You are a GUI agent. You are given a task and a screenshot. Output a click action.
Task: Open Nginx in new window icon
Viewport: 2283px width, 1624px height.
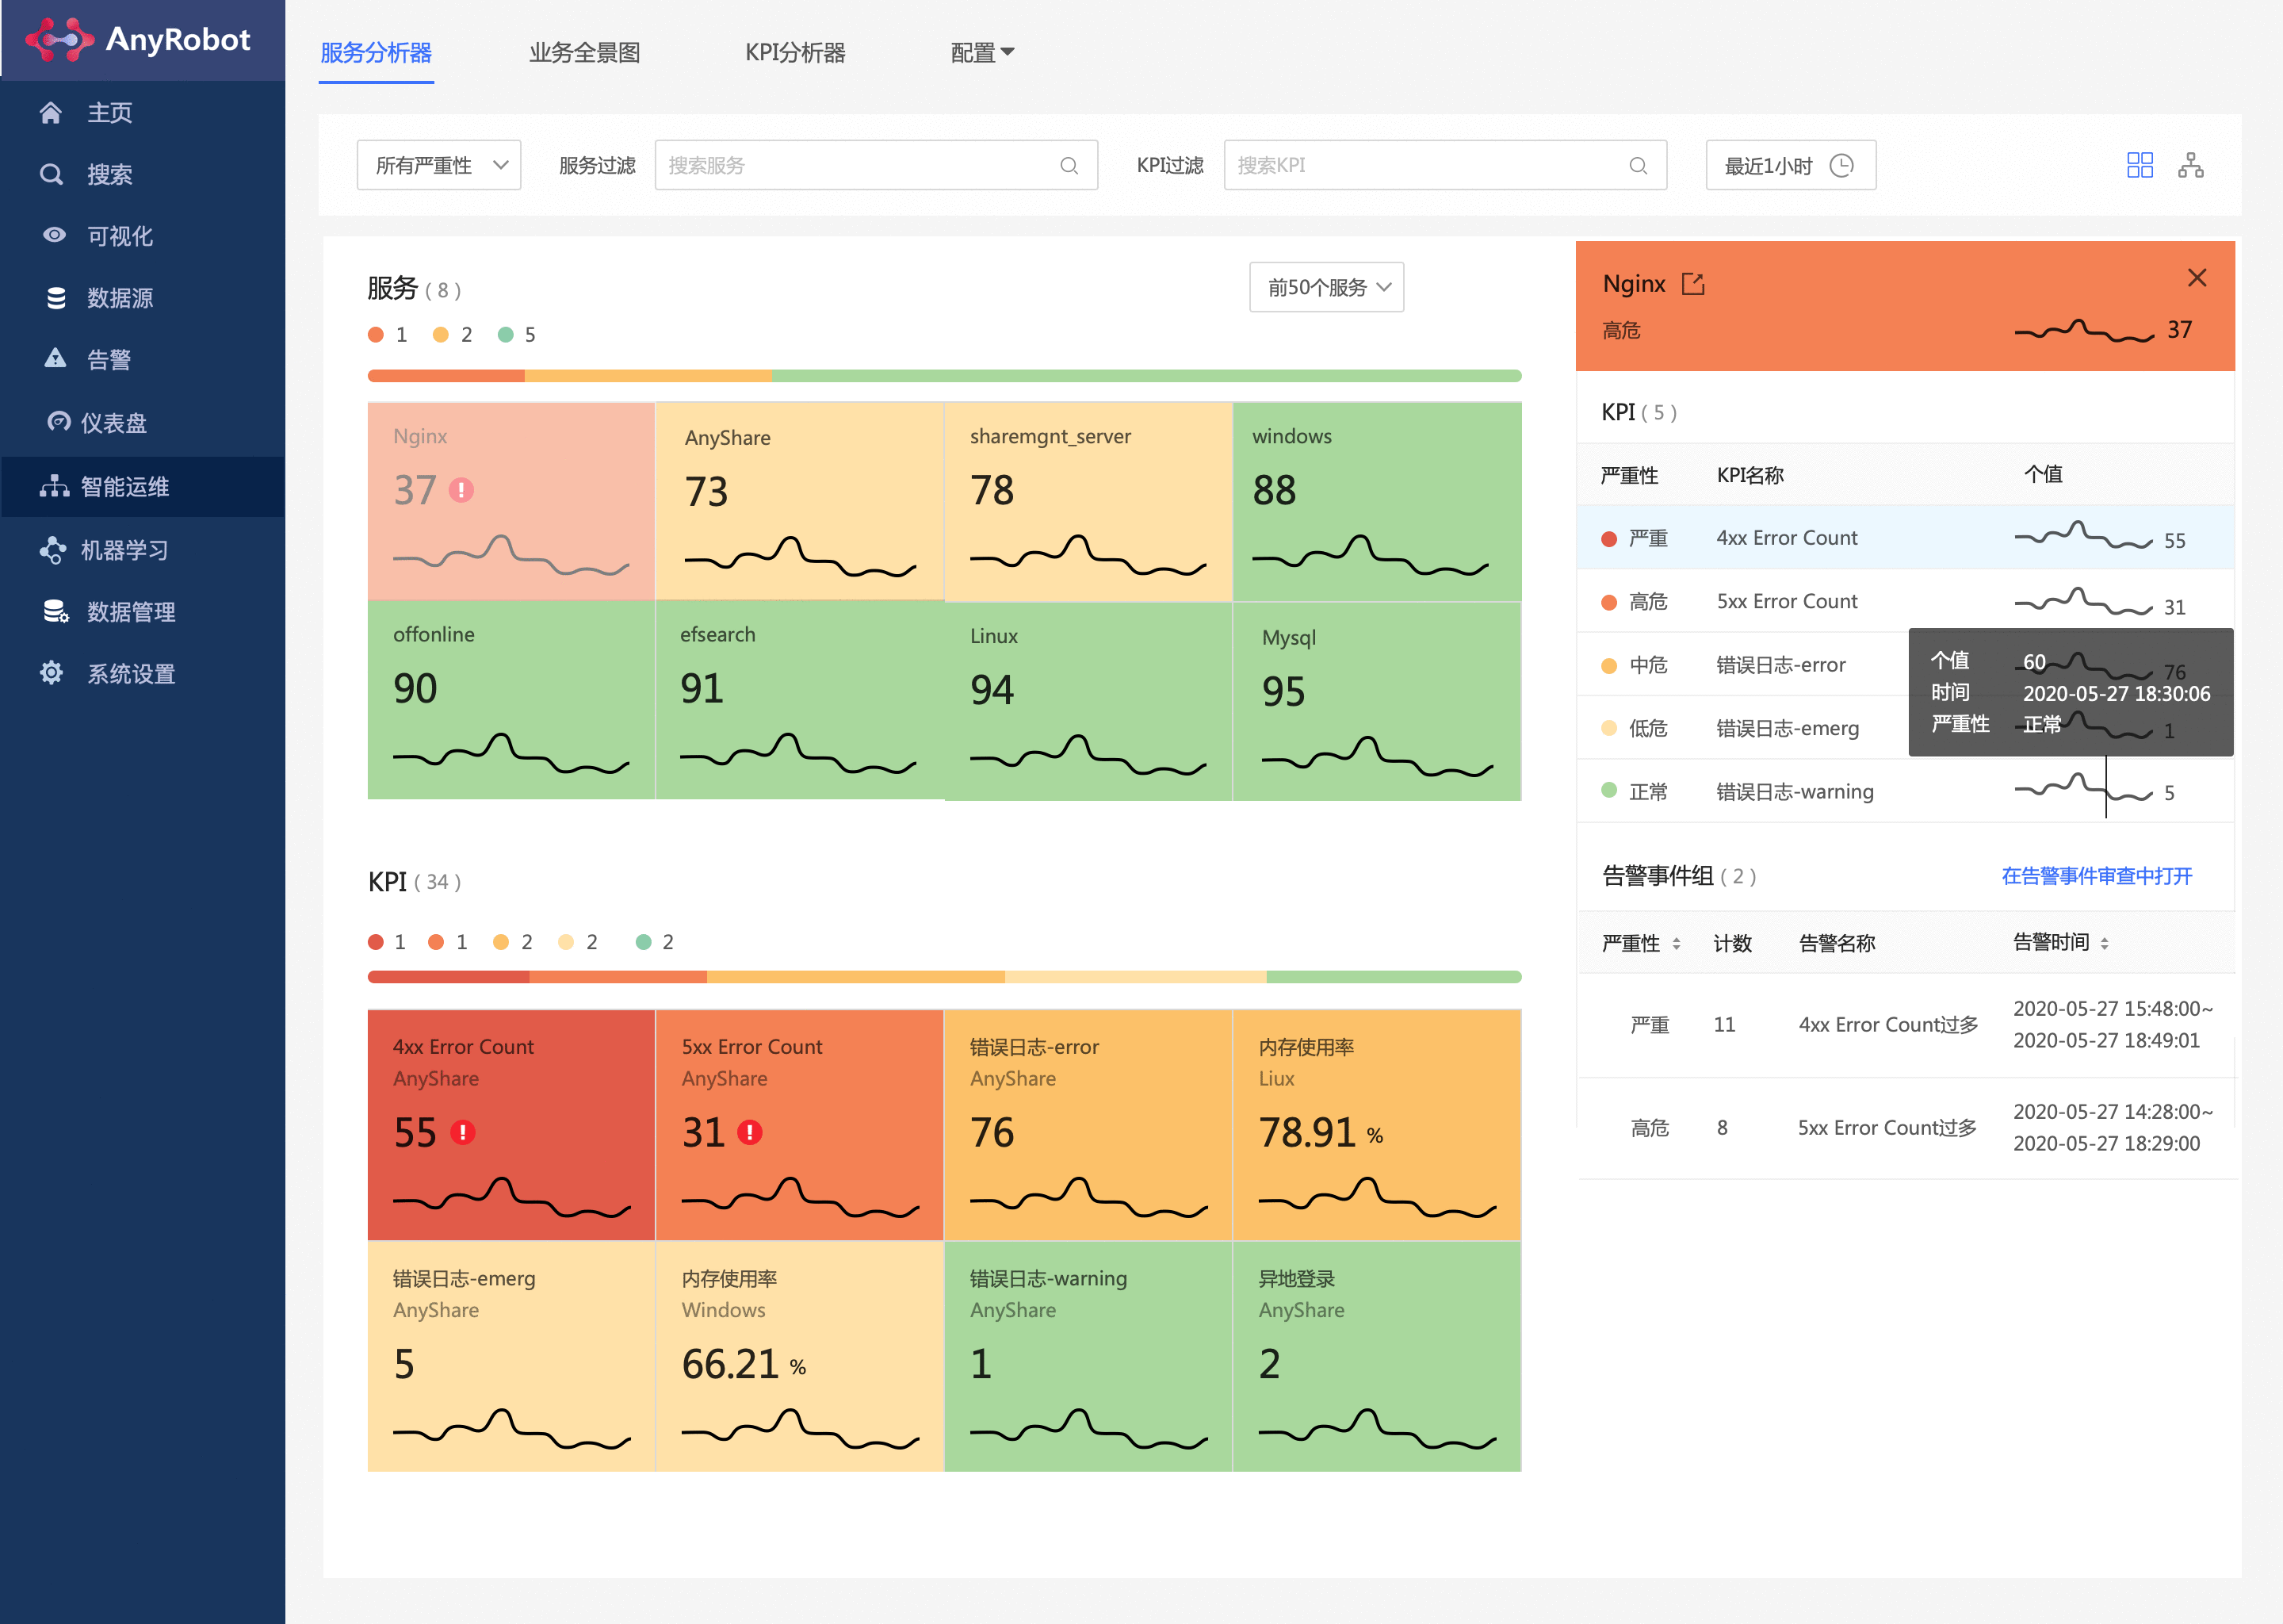click(1693, 284)
